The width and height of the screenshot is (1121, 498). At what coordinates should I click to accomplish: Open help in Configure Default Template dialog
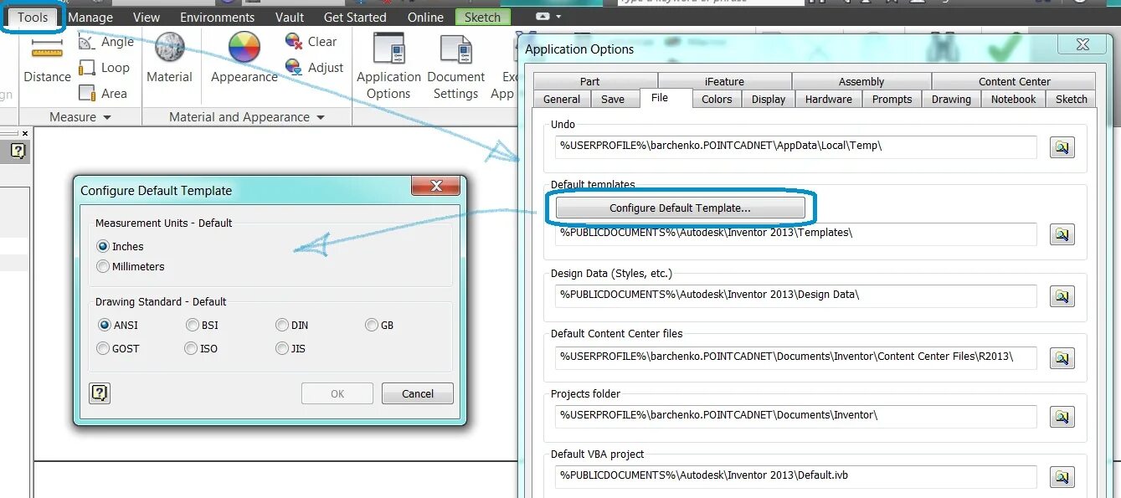point(100,393)
